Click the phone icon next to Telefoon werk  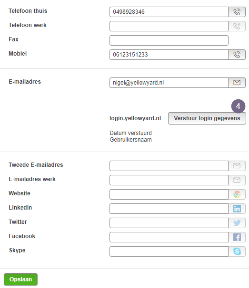click(x=237, y=26)
